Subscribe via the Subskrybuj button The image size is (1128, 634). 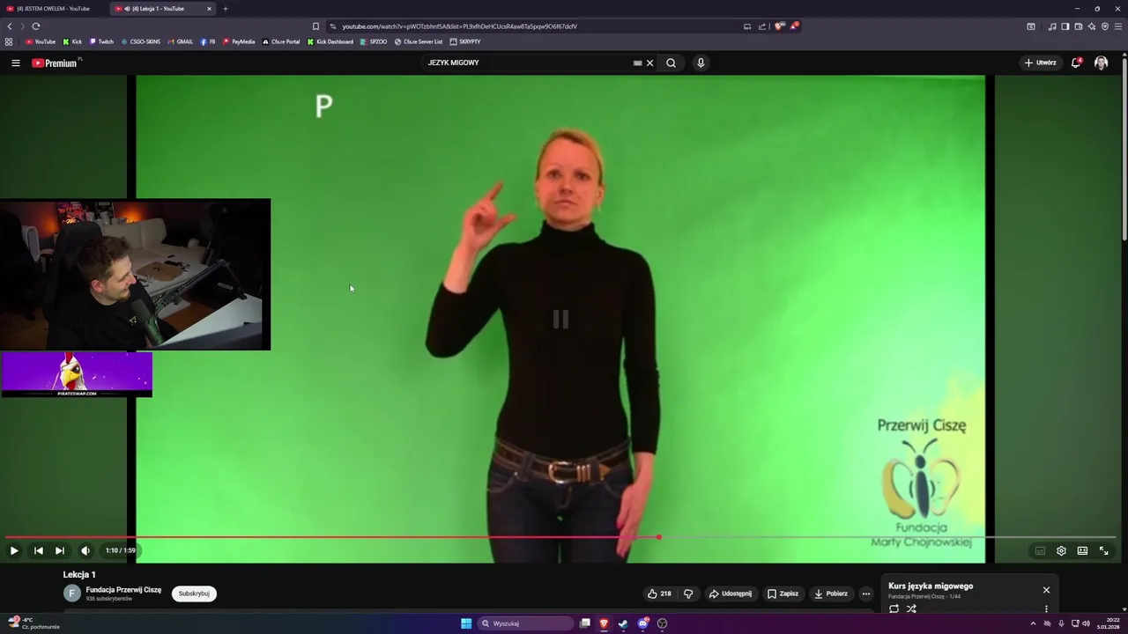[194, 593]
